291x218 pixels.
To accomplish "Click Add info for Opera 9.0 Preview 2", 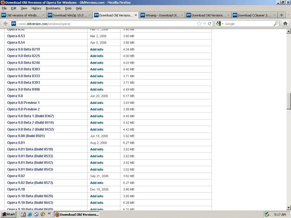I will pos(97,109).
